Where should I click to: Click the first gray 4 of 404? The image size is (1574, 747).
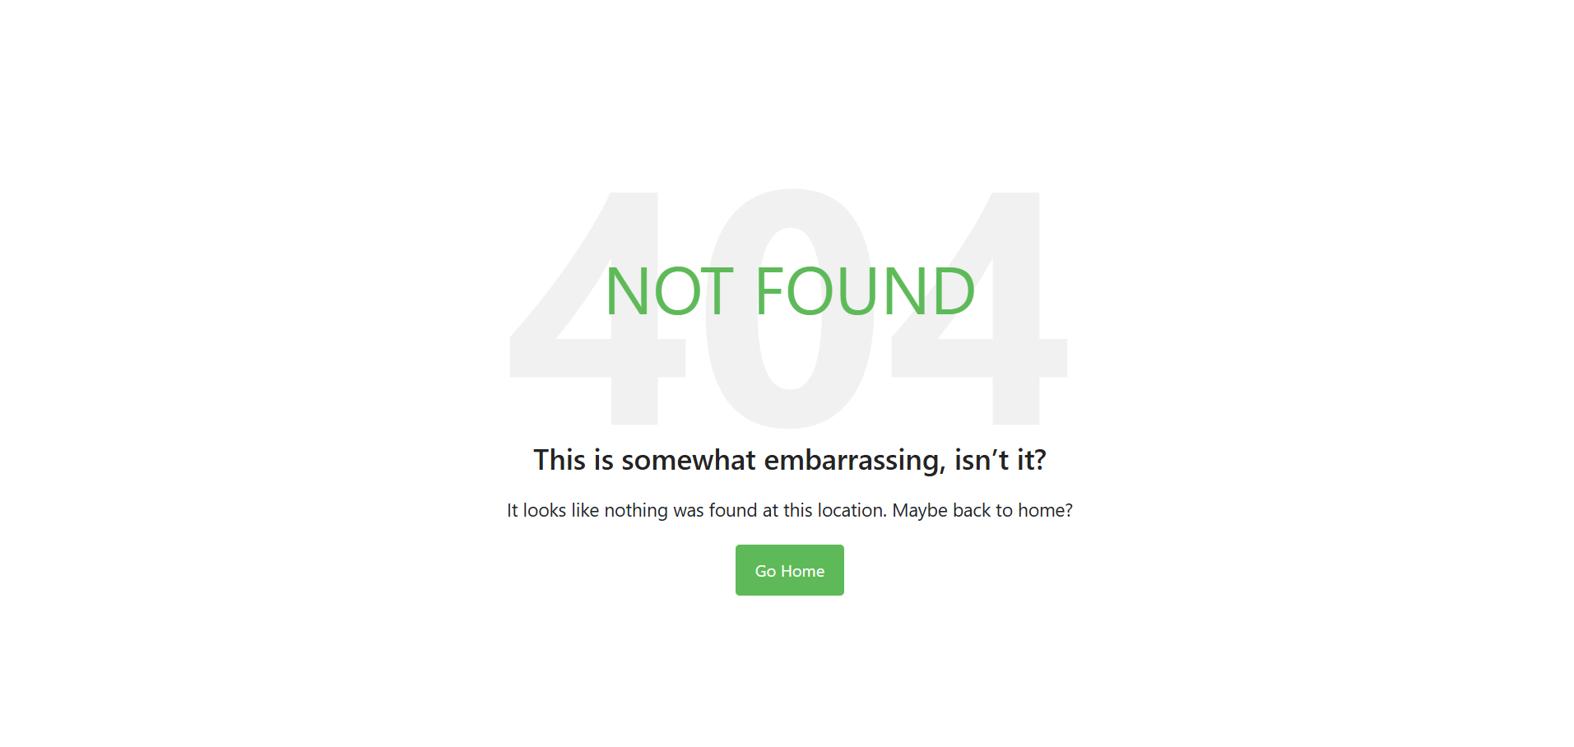coord(597,309)
